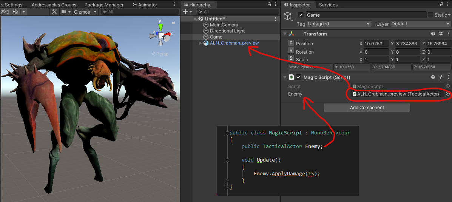Click the scene orientation gizmo
The image size is (452, 202).
tap(162, 35)
